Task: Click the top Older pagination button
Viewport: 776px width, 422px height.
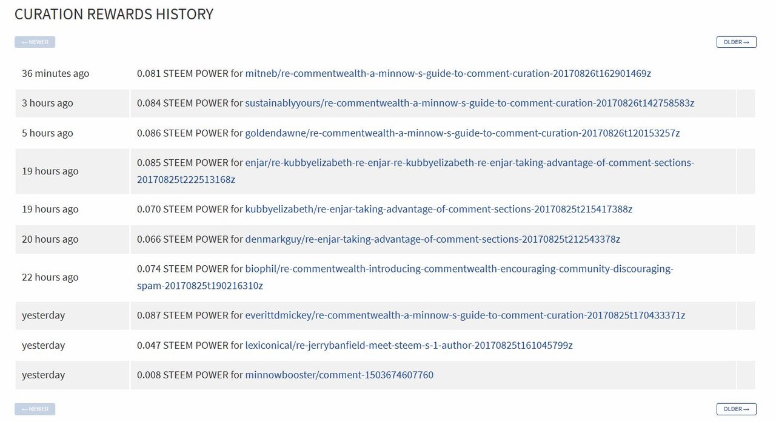Action: 736,42
